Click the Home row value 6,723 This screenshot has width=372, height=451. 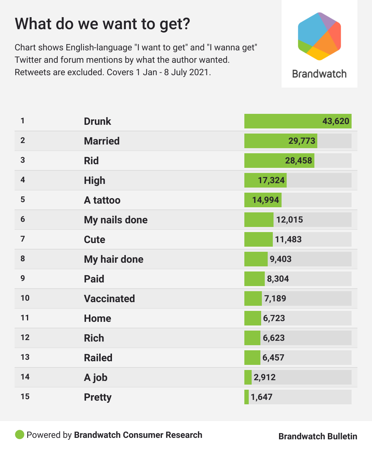tap(274, 318)
